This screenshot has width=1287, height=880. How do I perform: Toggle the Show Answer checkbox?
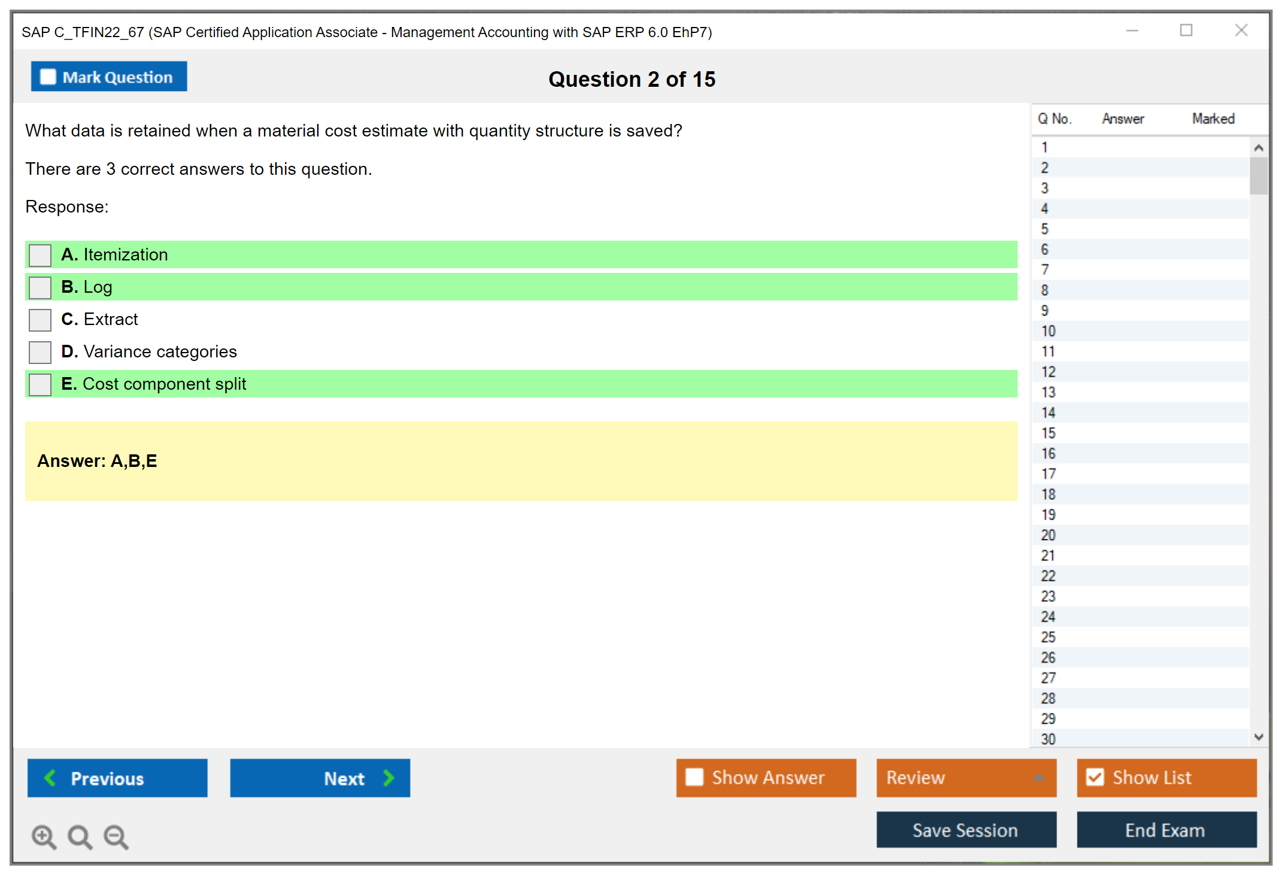pyautogui.click(x=694, y=777)
